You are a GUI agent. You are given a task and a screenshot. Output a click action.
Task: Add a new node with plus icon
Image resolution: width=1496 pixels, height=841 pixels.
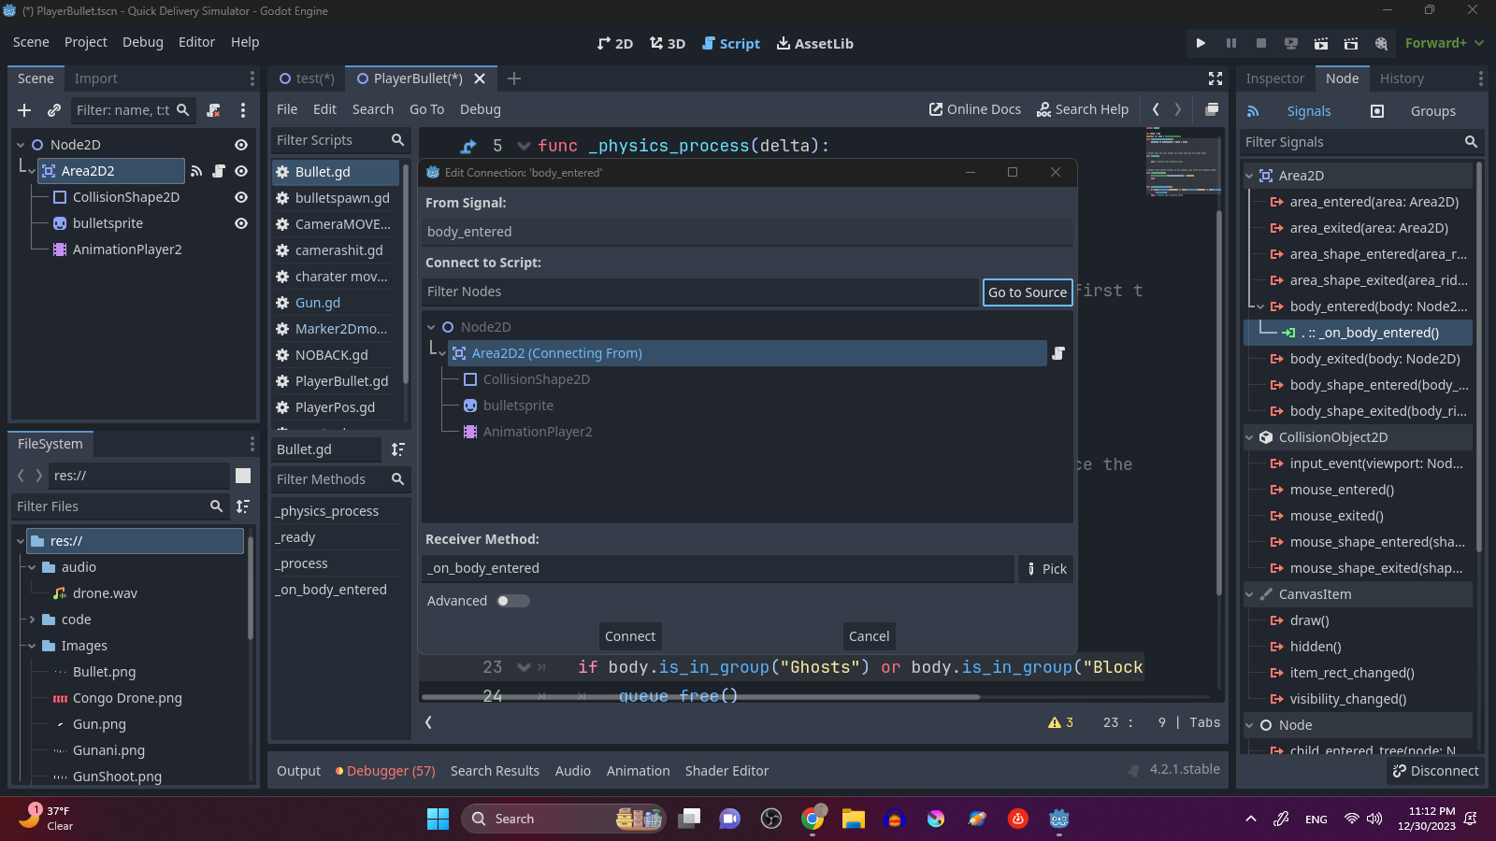pos(24,110)
